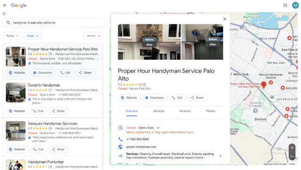Click Vazquez Handyman Services thumbnail
The image size is (301, 170).
[16, 131]
